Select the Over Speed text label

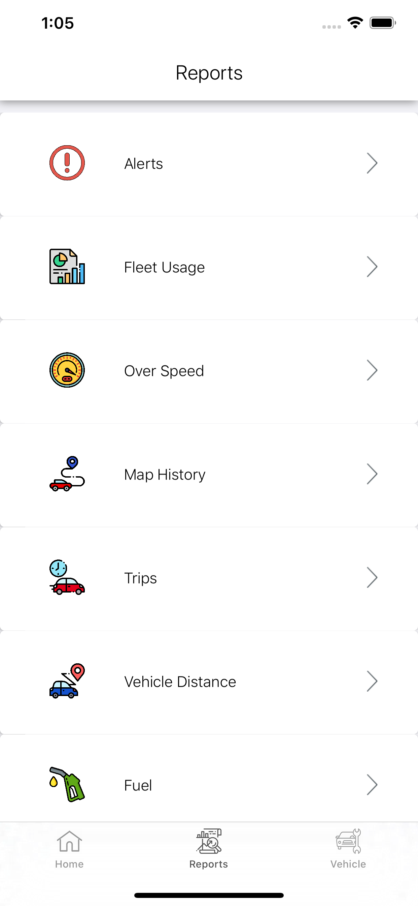164,371
